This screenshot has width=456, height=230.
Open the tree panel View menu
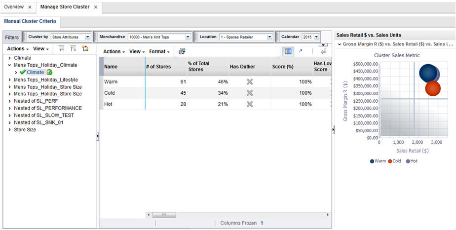tap(40, 49)
